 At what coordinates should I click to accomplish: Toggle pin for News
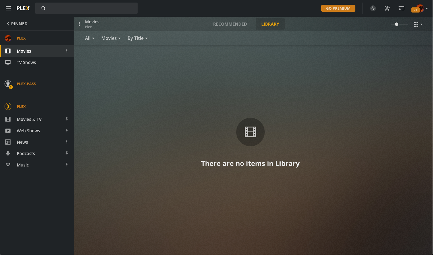coord(67,142)
